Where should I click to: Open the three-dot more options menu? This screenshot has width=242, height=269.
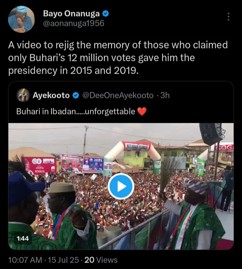coord(229,17)
